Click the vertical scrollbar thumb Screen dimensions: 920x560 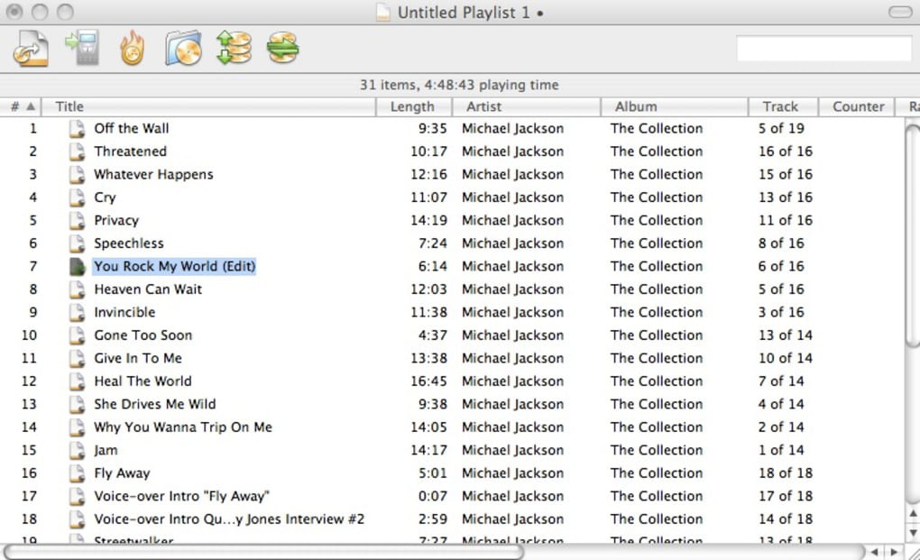(x=913, y=235)
